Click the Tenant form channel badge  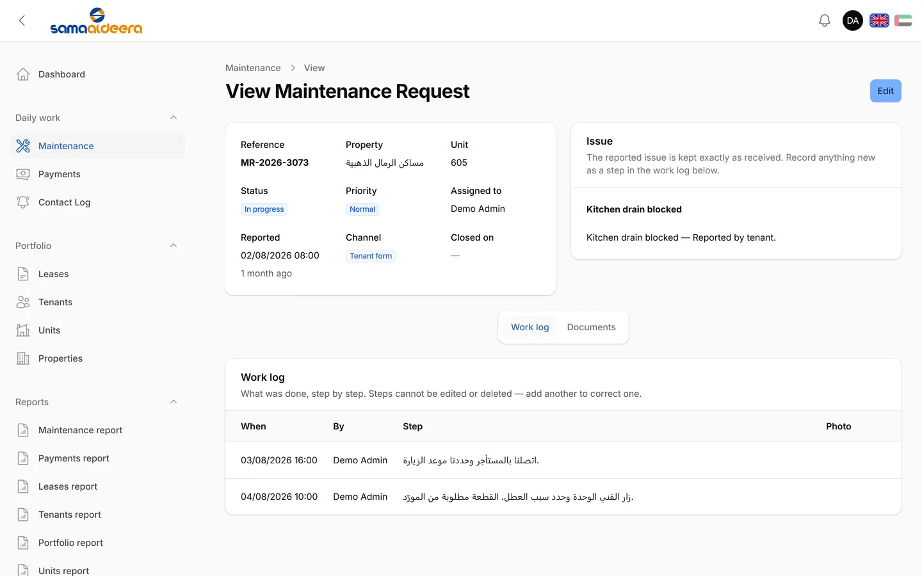(371, 256)
